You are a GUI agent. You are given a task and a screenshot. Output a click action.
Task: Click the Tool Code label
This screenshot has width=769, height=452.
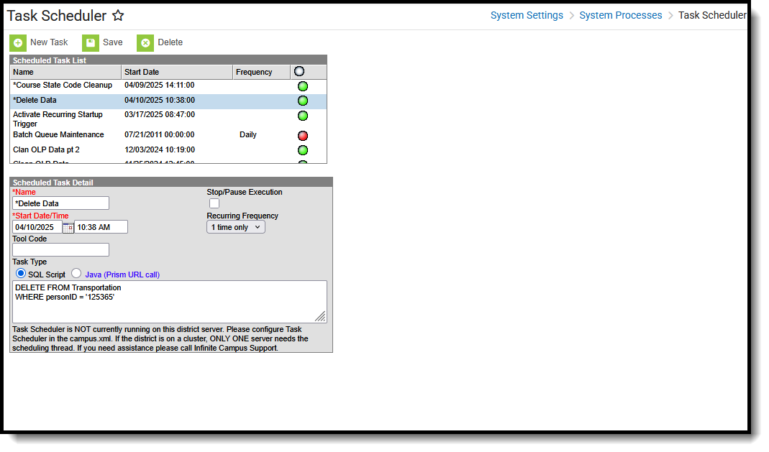coord(29,239)
